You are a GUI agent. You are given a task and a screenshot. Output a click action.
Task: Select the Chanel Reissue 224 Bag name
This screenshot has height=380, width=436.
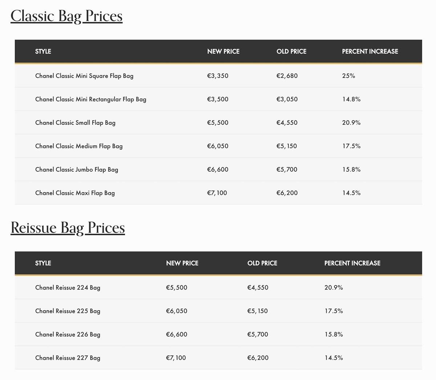click(x=68, y=288)
